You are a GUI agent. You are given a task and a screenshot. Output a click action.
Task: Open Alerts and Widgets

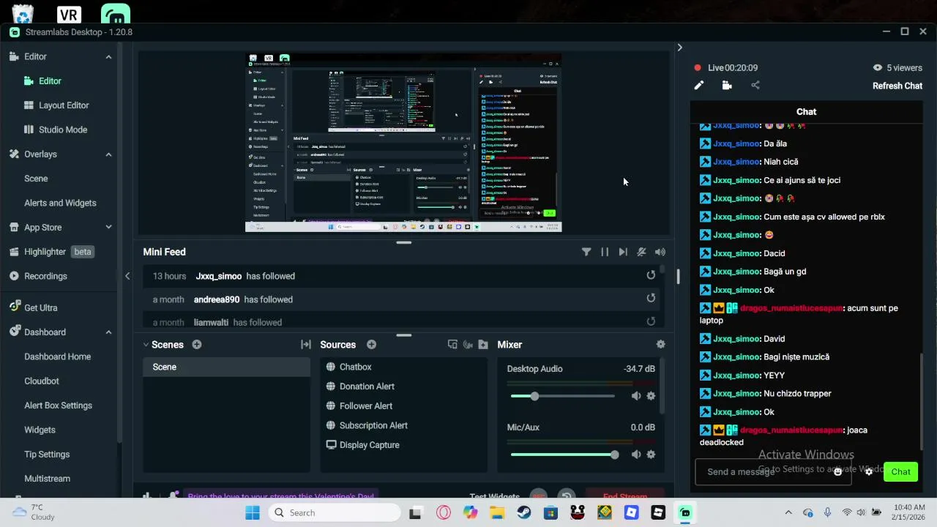59,203
